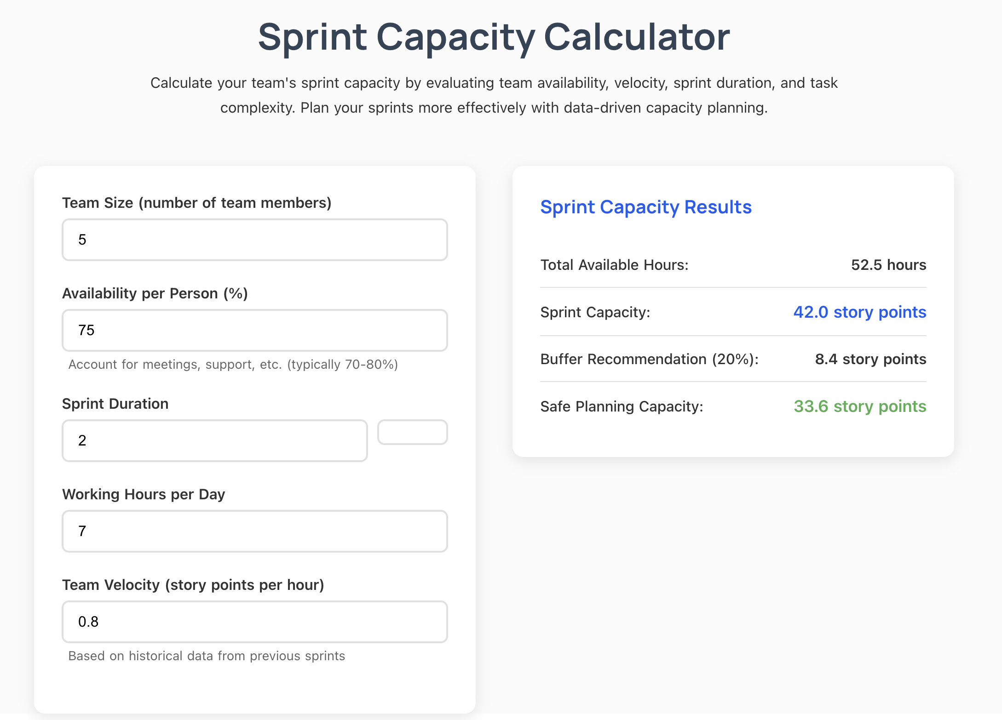Click the Sprint Duration number field

pyautogui.click(x=214, y=440)
